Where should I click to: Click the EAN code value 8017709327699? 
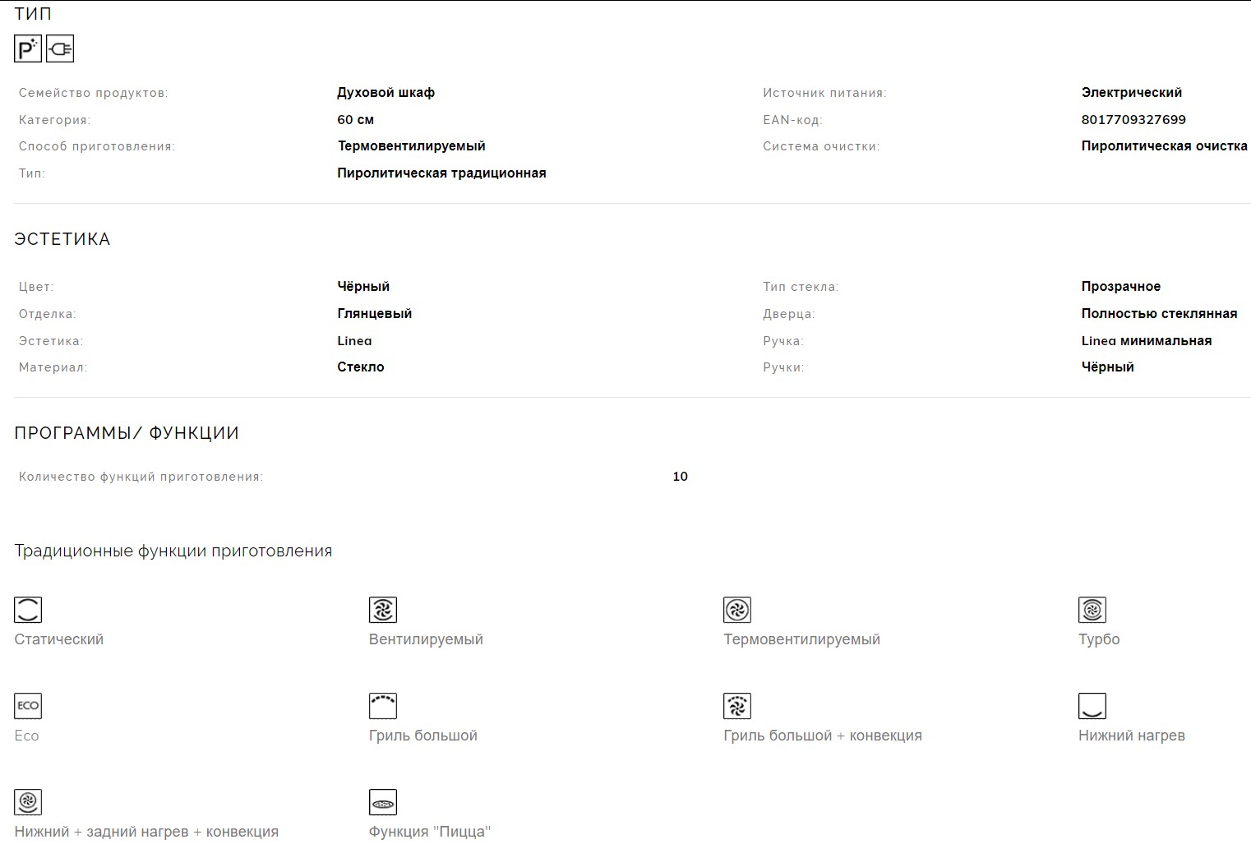pos(1133,120)
